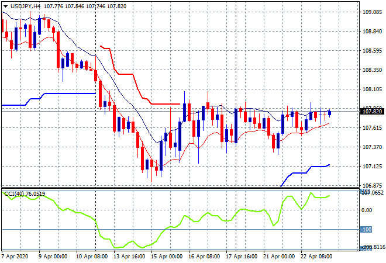Viewport: 386px width, 263px height.
Task: Click the 9 Apr 00:00 time label
Action: point(53,257)
